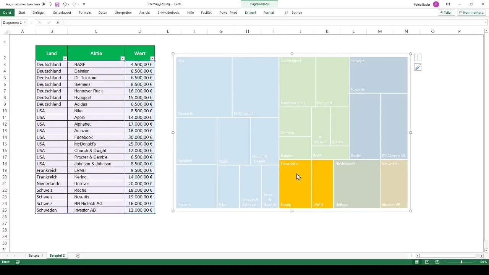This screenshot has height=275, width=489.
Task: Select the Niederlande cell
Action: (x=52, y=184)
